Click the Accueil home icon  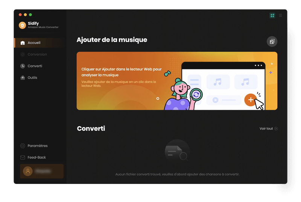(x=23, y=43)
